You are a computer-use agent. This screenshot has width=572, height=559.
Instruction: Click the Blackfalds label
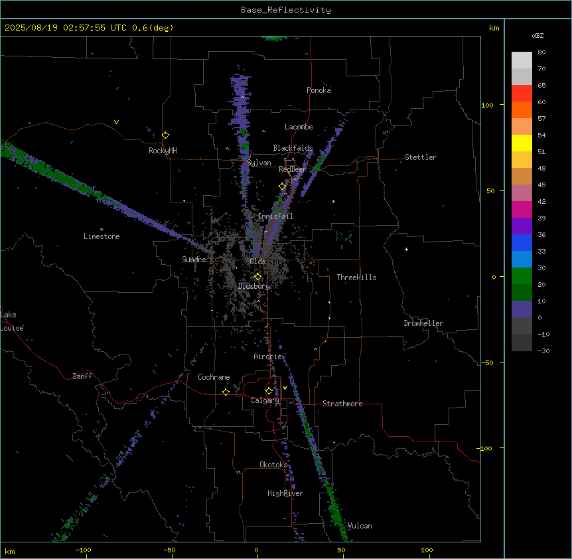pyautogui.click(x=293, y=148)
